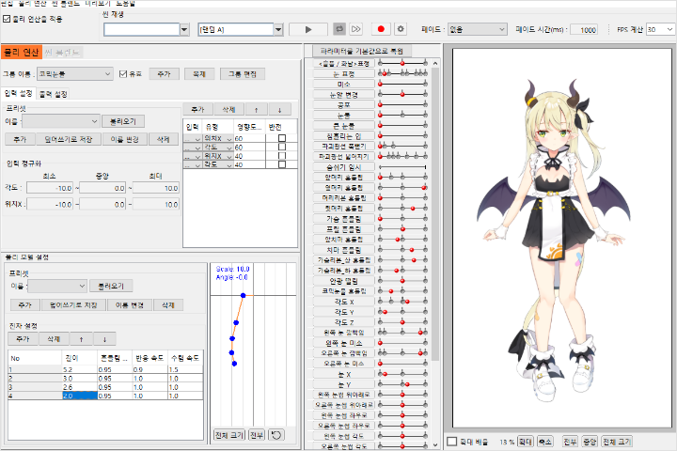The height and width of the screenshot is (451, 677).
Task: Select the top blue pendulum node in the graph
Action: (244, 295)
